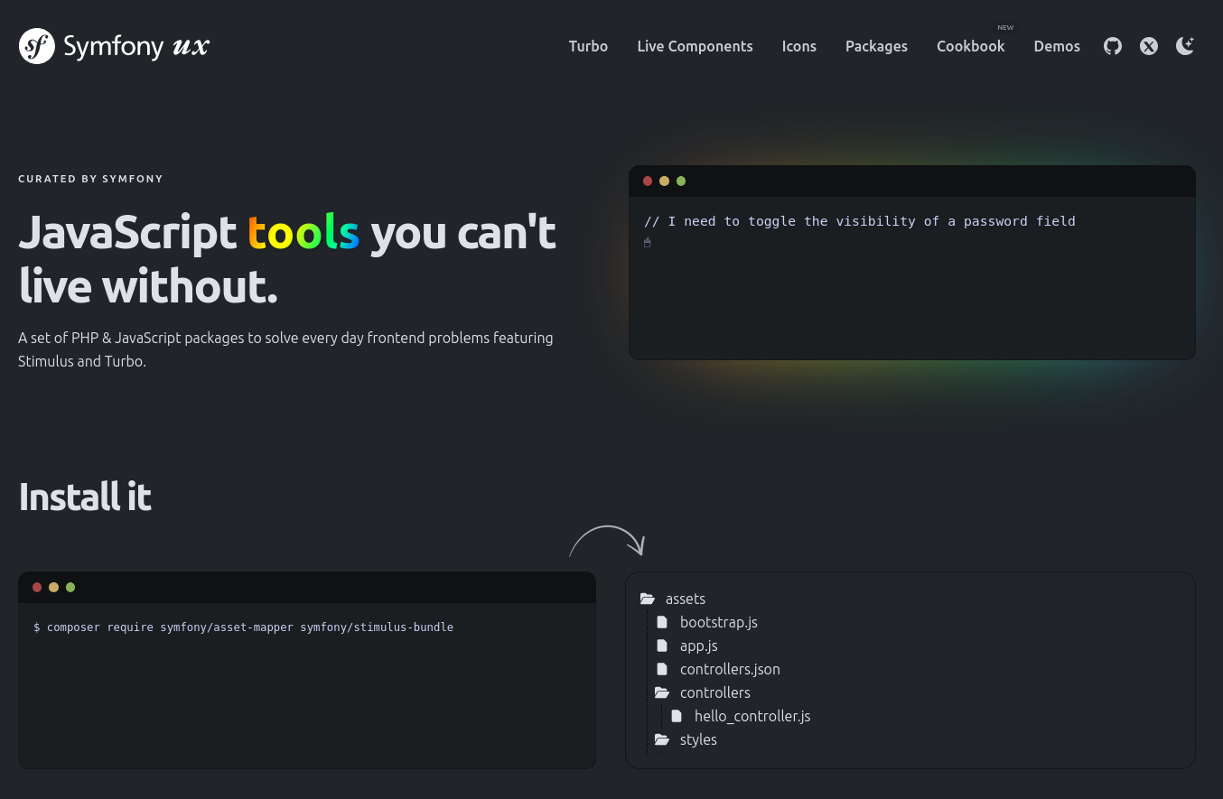
Task: Go to the Icons page
Action: pyautogui.click(x=798, y=46)
